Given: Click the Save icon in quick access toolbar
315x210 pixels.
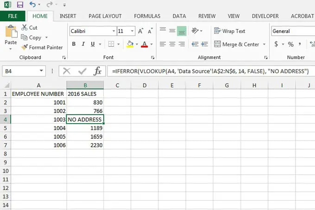Looking at the screenshot, I should [x=20, y=5].
